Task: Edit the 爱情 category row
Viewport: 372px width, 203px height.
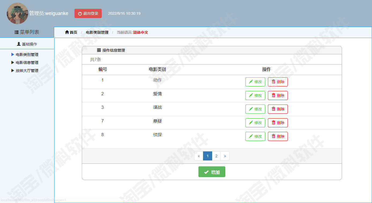Action: tap(255, 95)
